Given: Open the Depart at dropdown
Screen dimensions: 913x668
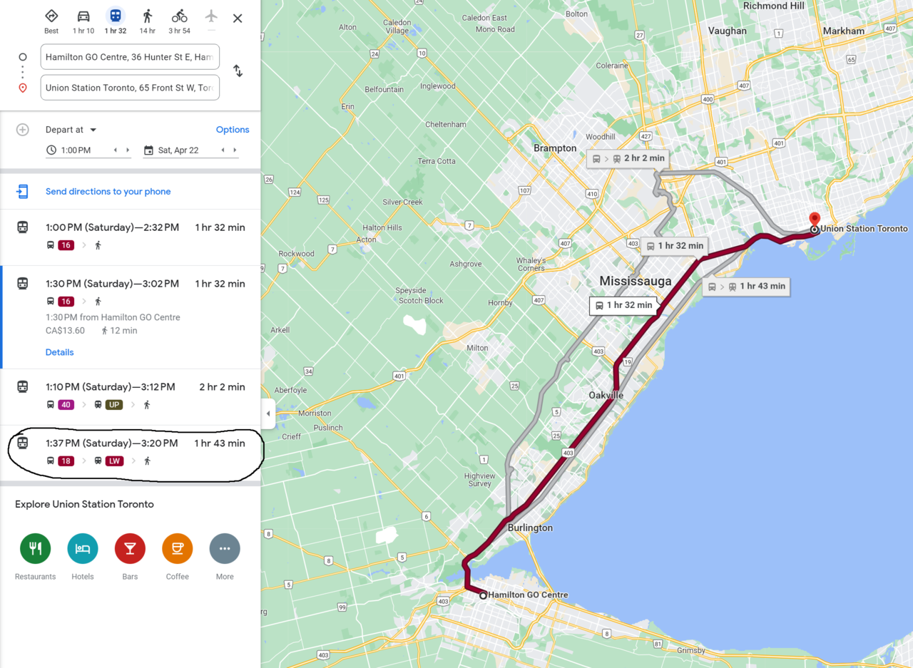Looking at the screenshot, I should coord(71,130).
